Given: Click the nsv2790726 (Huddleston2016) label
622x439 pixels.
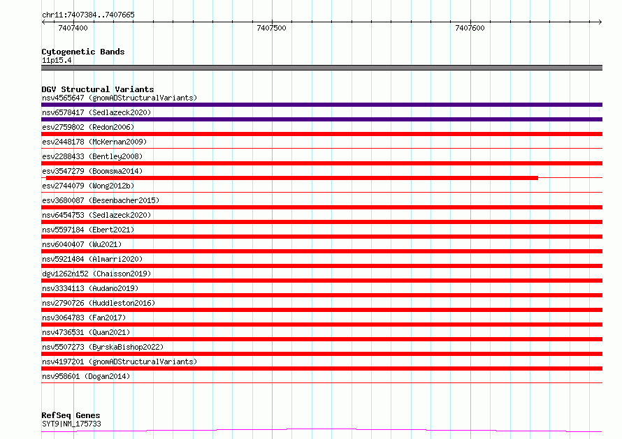Looking at the screenshot, I should tap(99, 303).
